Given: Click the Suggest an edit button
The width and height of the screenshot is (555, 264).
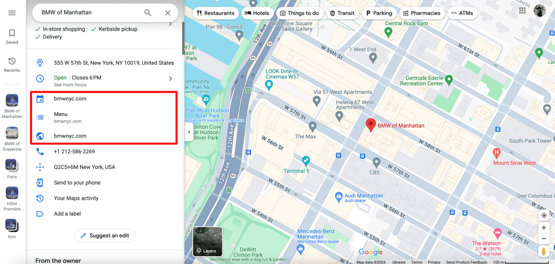Looking at the screenshot, I should coord(105,236).
